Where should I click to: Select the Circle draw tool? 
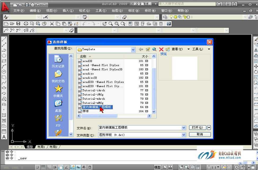point(4,72)
